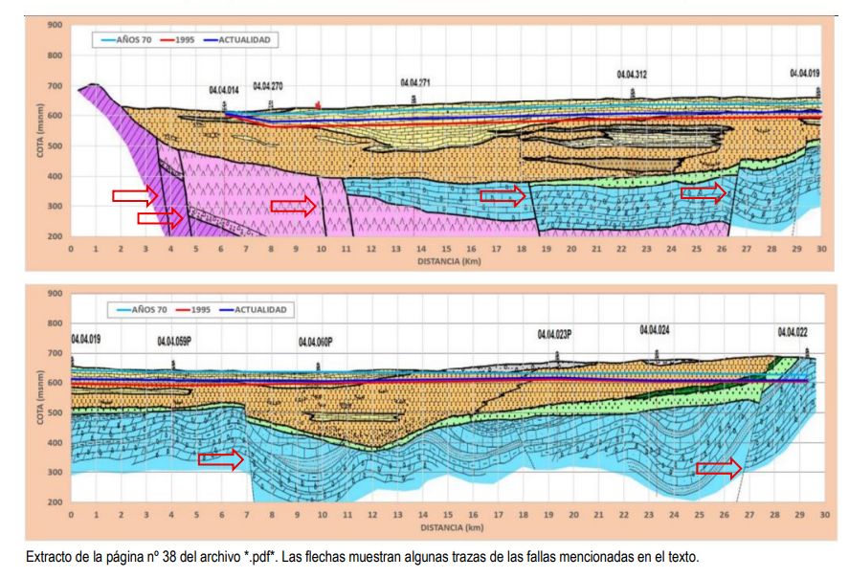Click the well symbol beneath label 04.04.059P
Viewport: 849px width, 578px height.
click(x=173, y=365)
